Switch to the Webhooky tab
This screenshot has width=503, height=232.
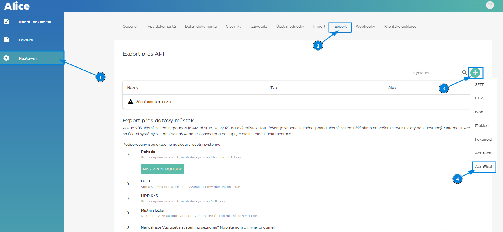pos(365,26)
